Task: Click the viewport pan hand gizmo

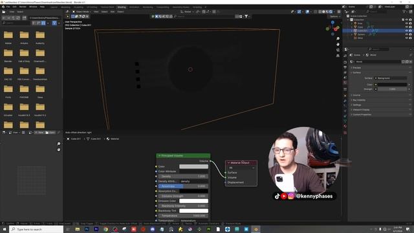Action: click(x=338, y=44)
